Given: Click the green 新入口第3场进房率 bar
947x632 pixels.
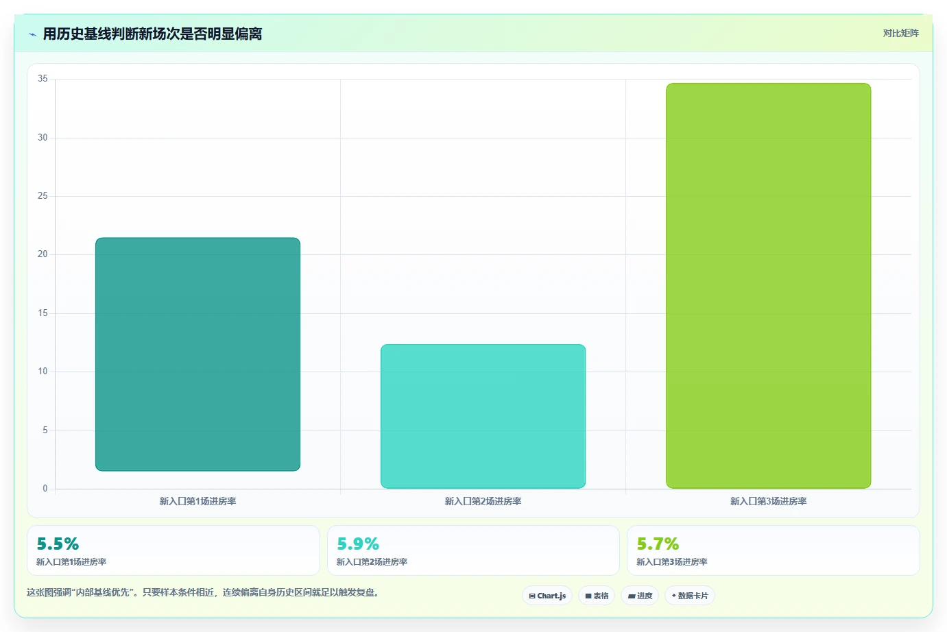Looking at the screenshot, I should 769,286.
